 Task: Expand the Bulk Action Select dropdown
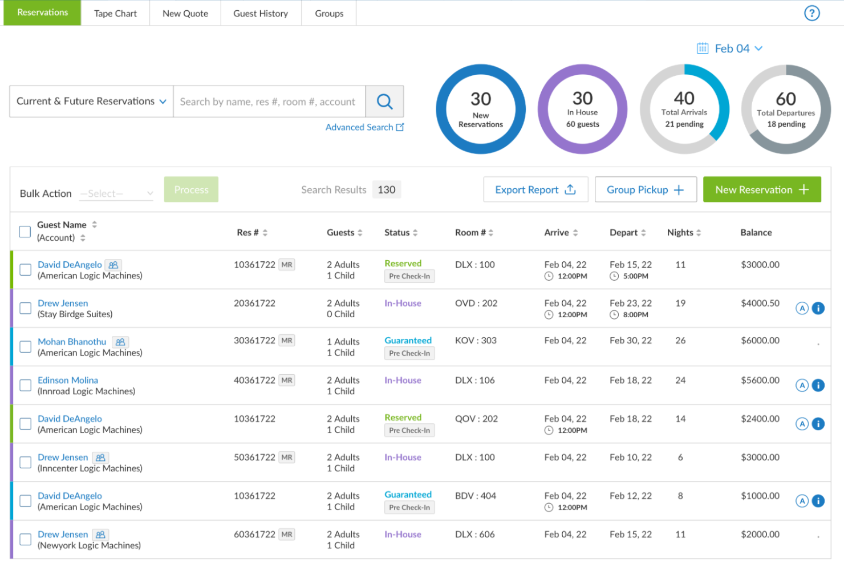coord(116,193)
